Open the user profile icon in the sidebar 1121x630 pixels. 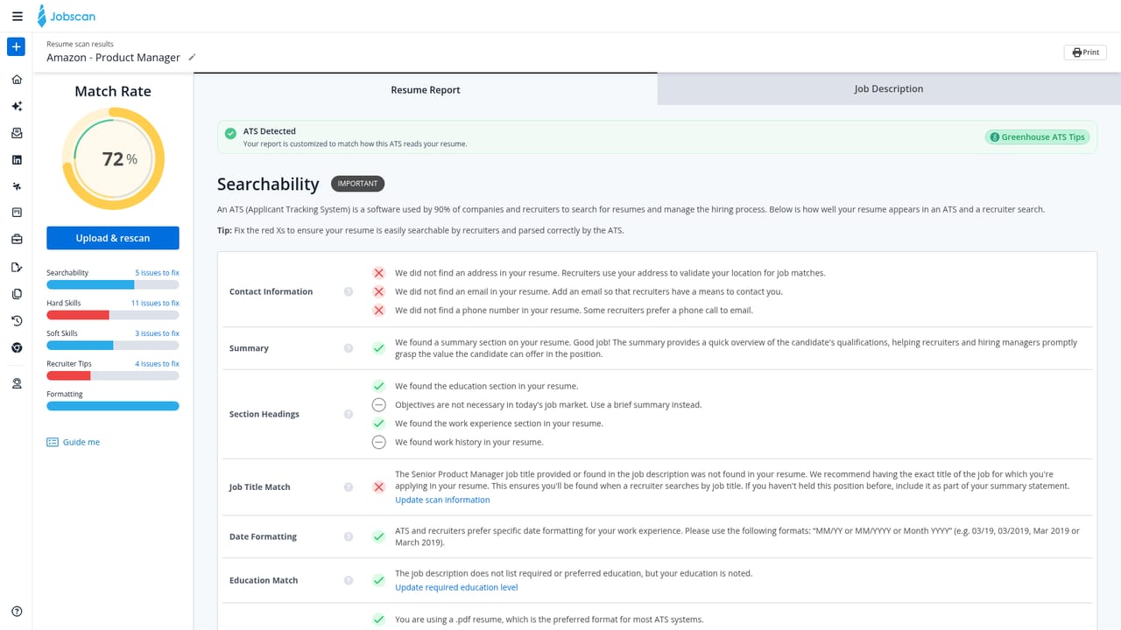[17, 383]
